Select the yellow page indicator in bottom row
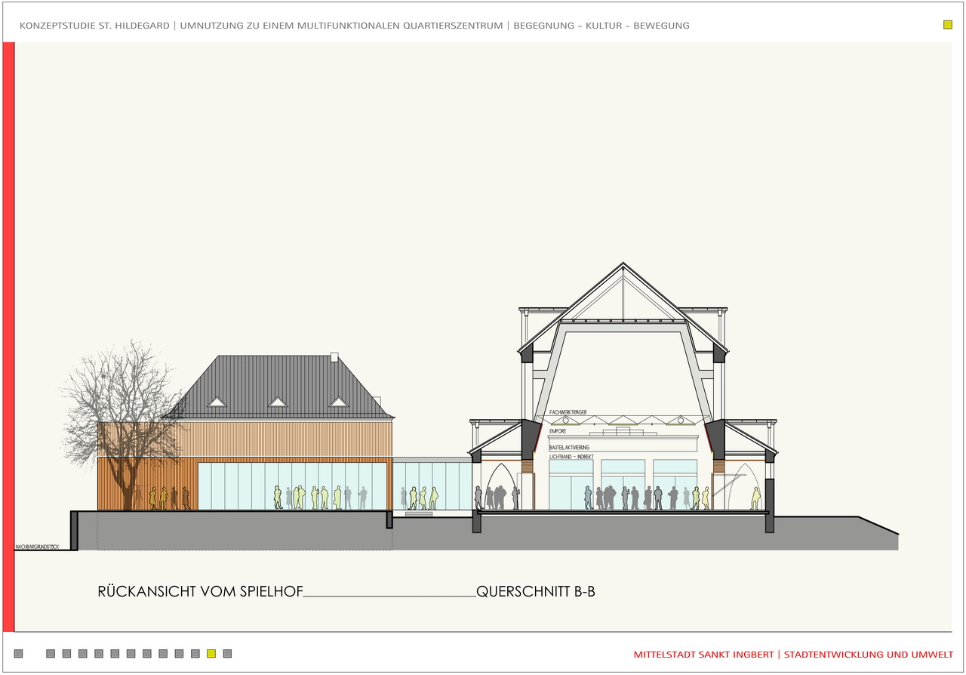 click(x=211, y=654)
